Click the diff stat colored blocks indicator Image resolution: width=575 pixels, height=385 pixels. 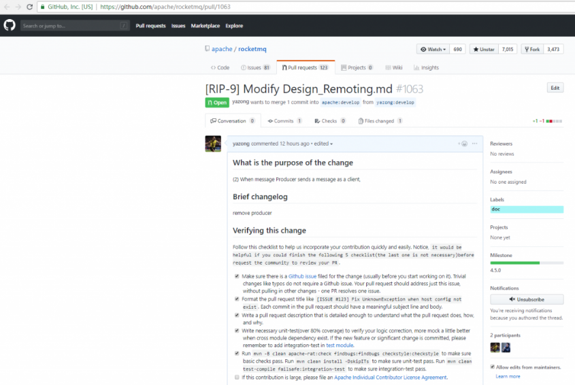554,121
